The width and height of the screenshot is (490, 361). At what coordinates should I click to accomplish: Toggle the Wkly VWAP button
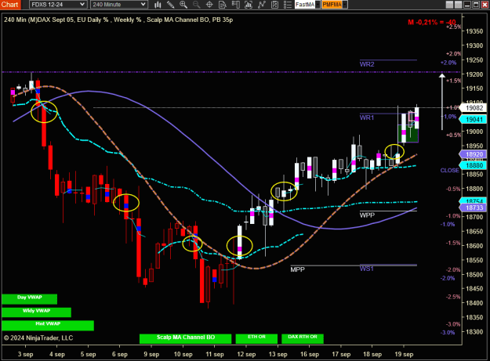coord(36,312)
